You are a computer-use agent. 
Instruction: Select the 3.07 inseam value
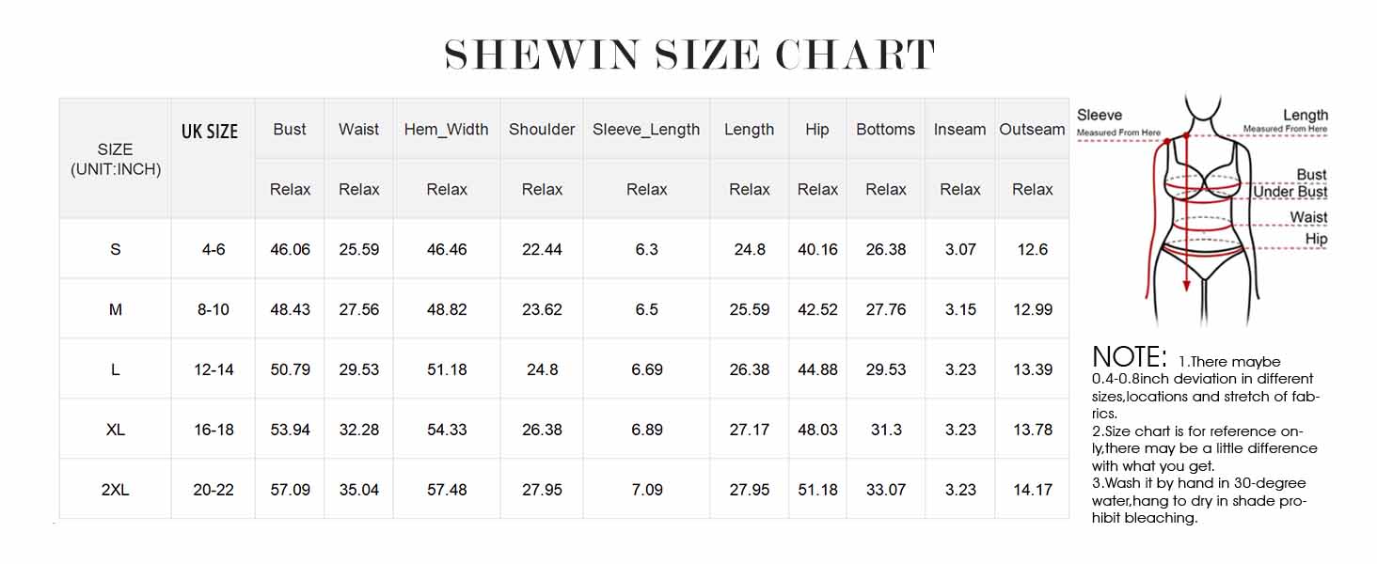tap(960, 250)
